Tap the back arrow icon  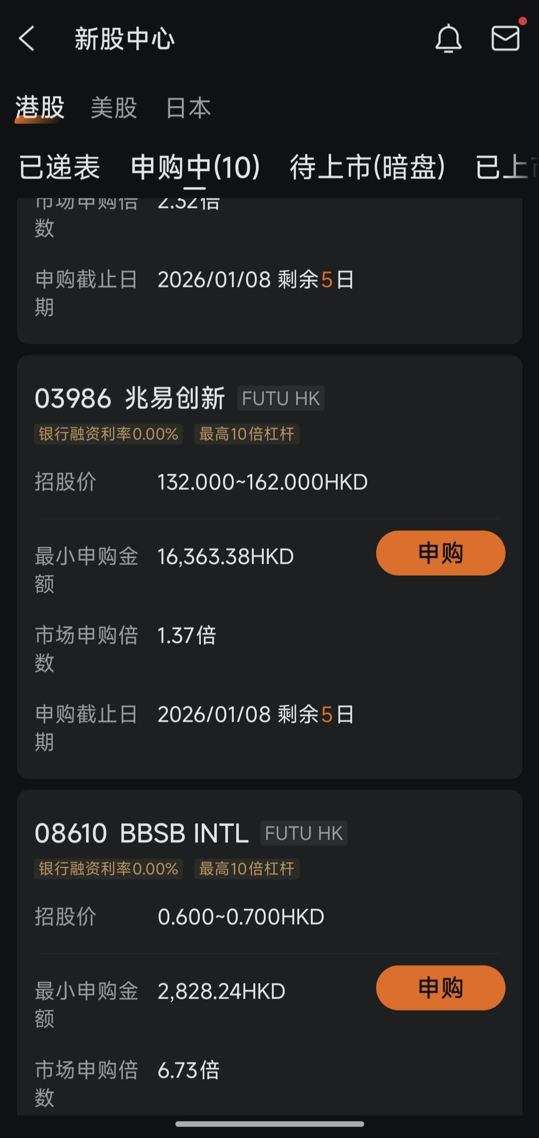[x=27, y=39]
